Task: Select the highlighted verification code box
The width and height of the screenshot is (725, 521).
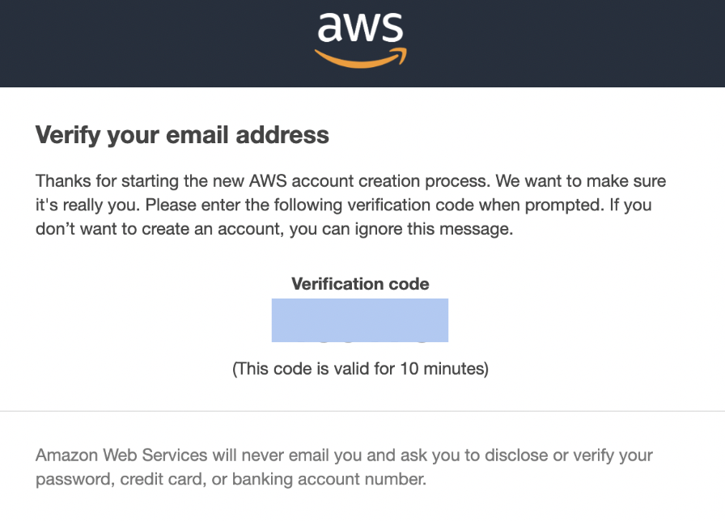Action: click(x=360, y=320)
